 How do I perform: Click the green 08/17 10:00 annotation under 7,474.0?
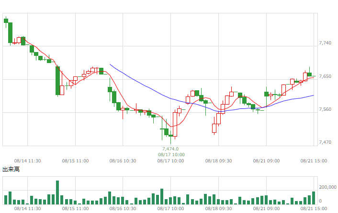click(x=171, y=155)
